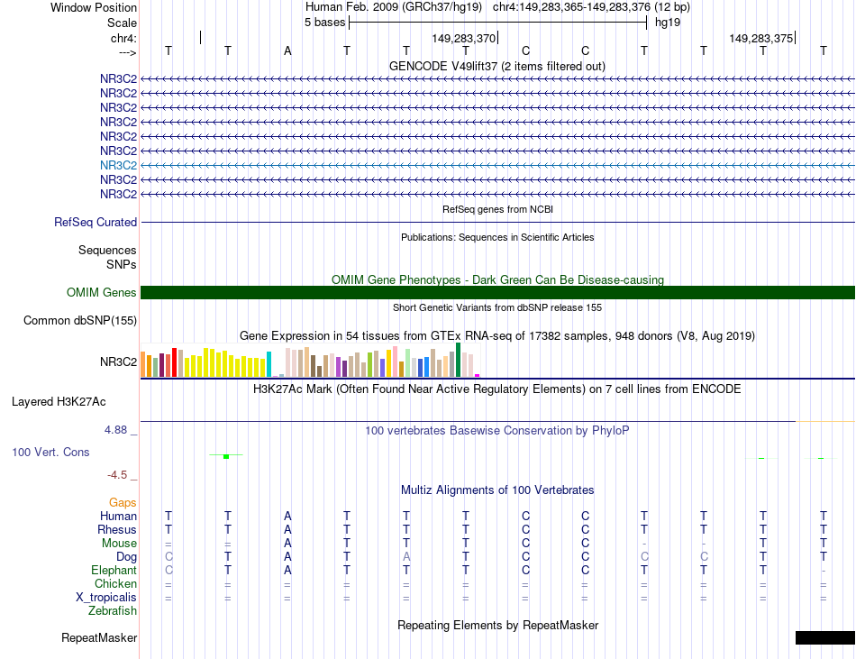Screen dimensions: 856x659
Task: Click the chr4: ruler label
Action: coord(123,38)
